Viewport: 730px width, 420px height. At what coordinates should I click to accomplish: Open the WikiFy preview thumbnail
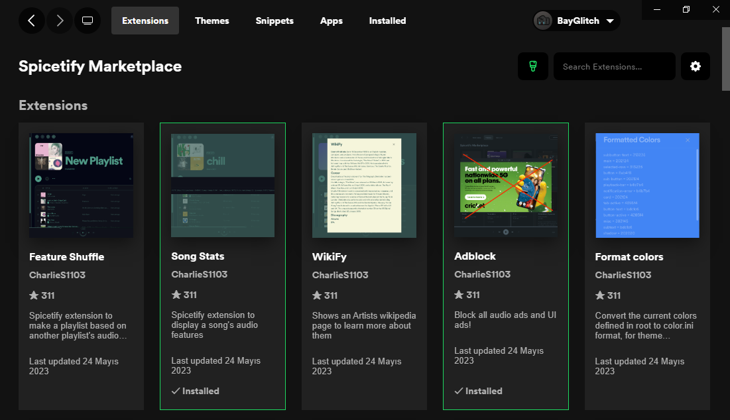364,185
